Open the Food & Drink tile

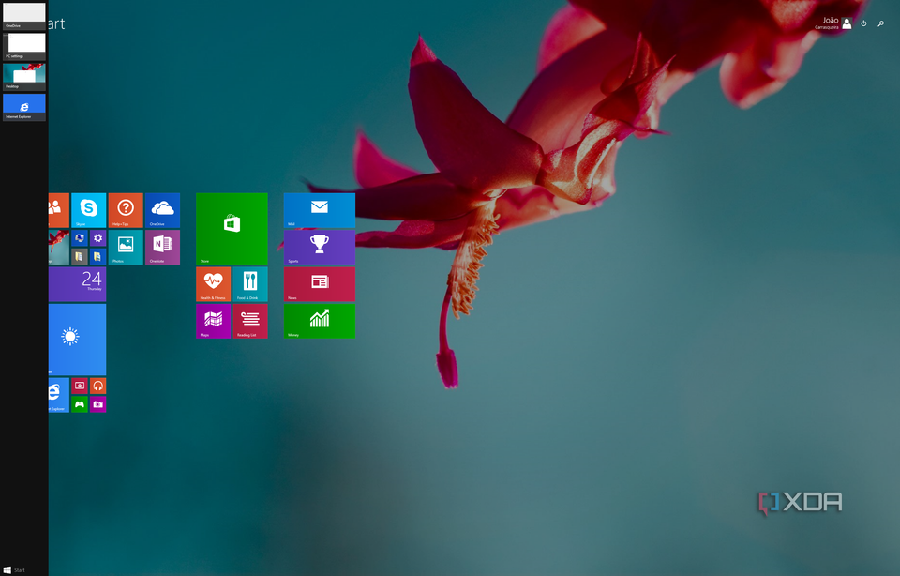click(250, 283)
